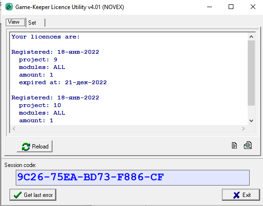The width and height of the screenshot is (263, 206).
Task: Click the blue X icon on Exit
Action: click(x=236, y=195)
